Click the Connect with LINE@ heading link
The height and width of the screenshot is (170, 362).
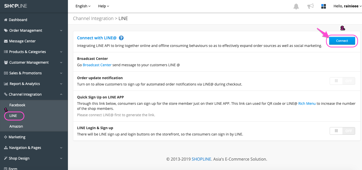coord(97,38)
